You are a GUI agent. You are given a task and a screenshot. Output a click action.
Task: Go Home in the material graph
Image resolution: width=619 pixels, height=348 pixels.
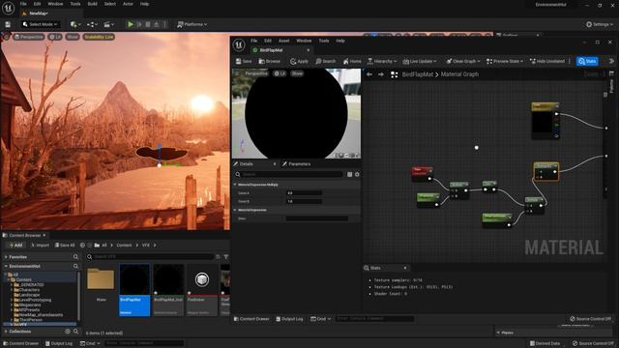352,62
